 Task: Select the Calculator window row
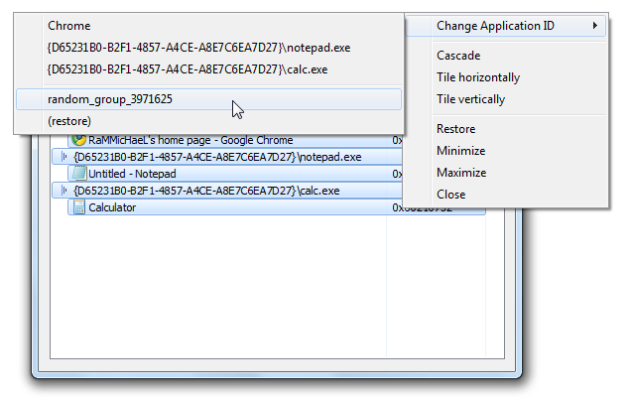(277, 207)
